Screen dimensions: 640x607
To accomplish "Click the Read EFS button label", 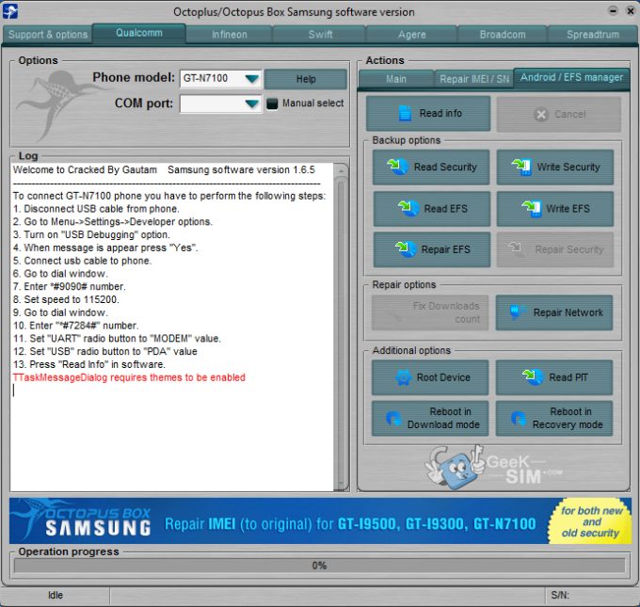I will [x=446, y=209].
